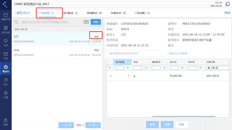The width and height of the screenshot is (232, 130).
Task: Click the 辅助属性 filter input box
Action: (156, 68)
